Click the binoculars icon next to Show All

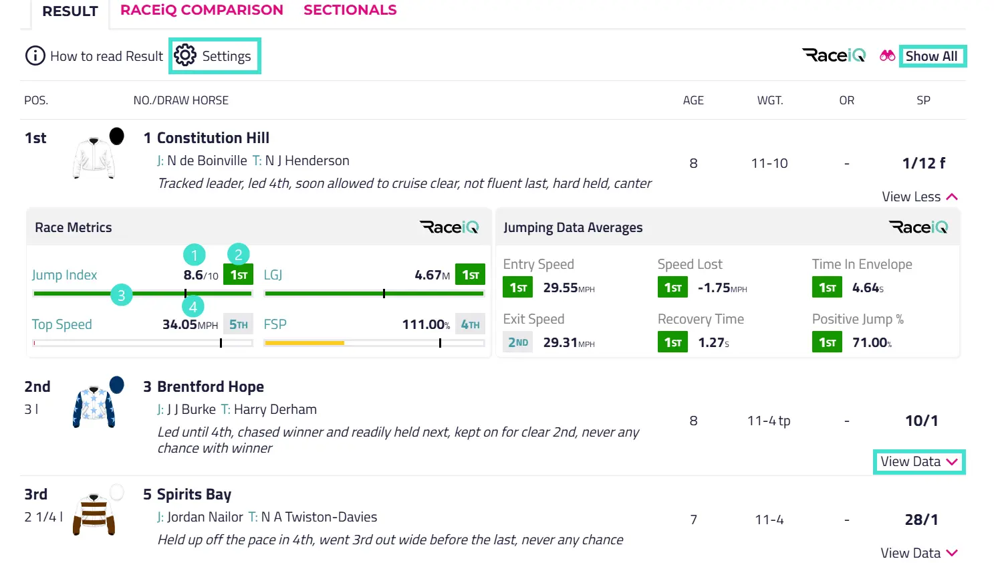887,55
